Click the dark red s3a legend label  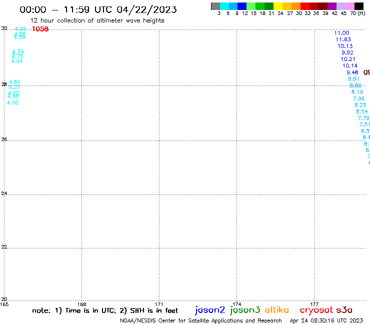pos(344,310)
